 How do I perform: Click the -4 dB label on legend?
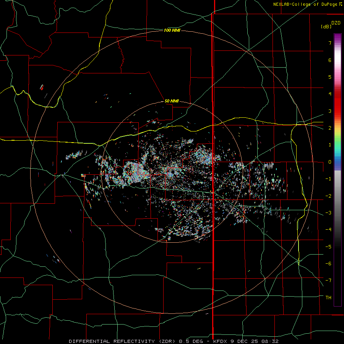pyautogui.click(x=328, y=229)
